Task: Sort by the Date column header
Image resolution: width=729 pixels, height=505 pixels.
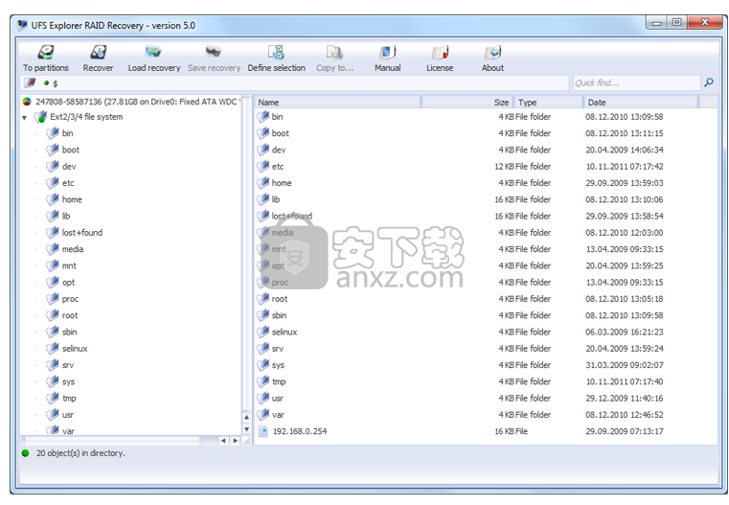Action: click(x=641, y=102)
